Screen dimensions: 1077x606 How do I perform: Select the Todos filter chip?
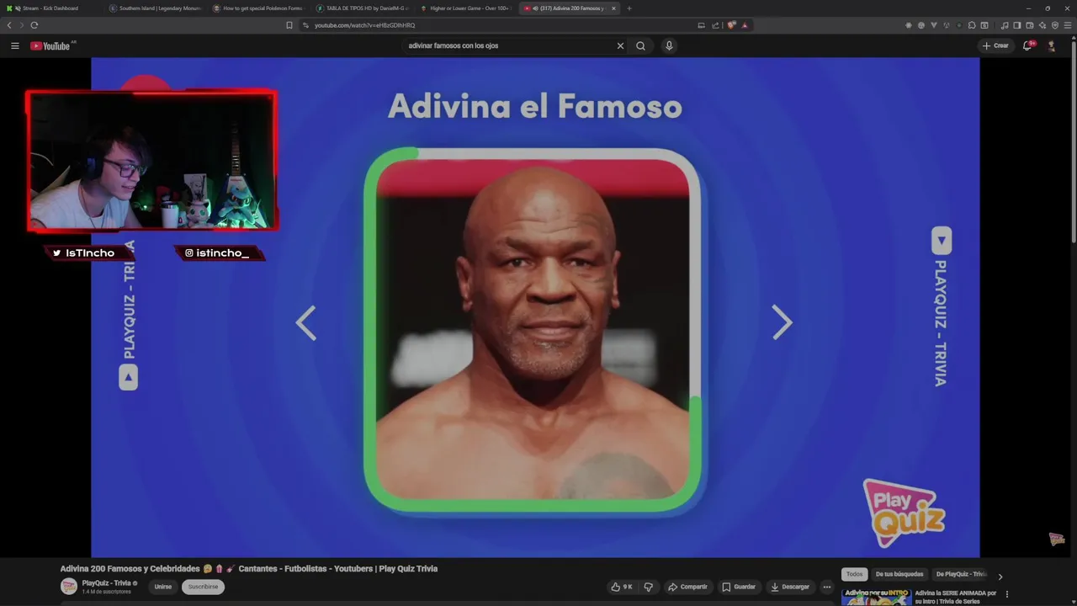coord(854,574)
